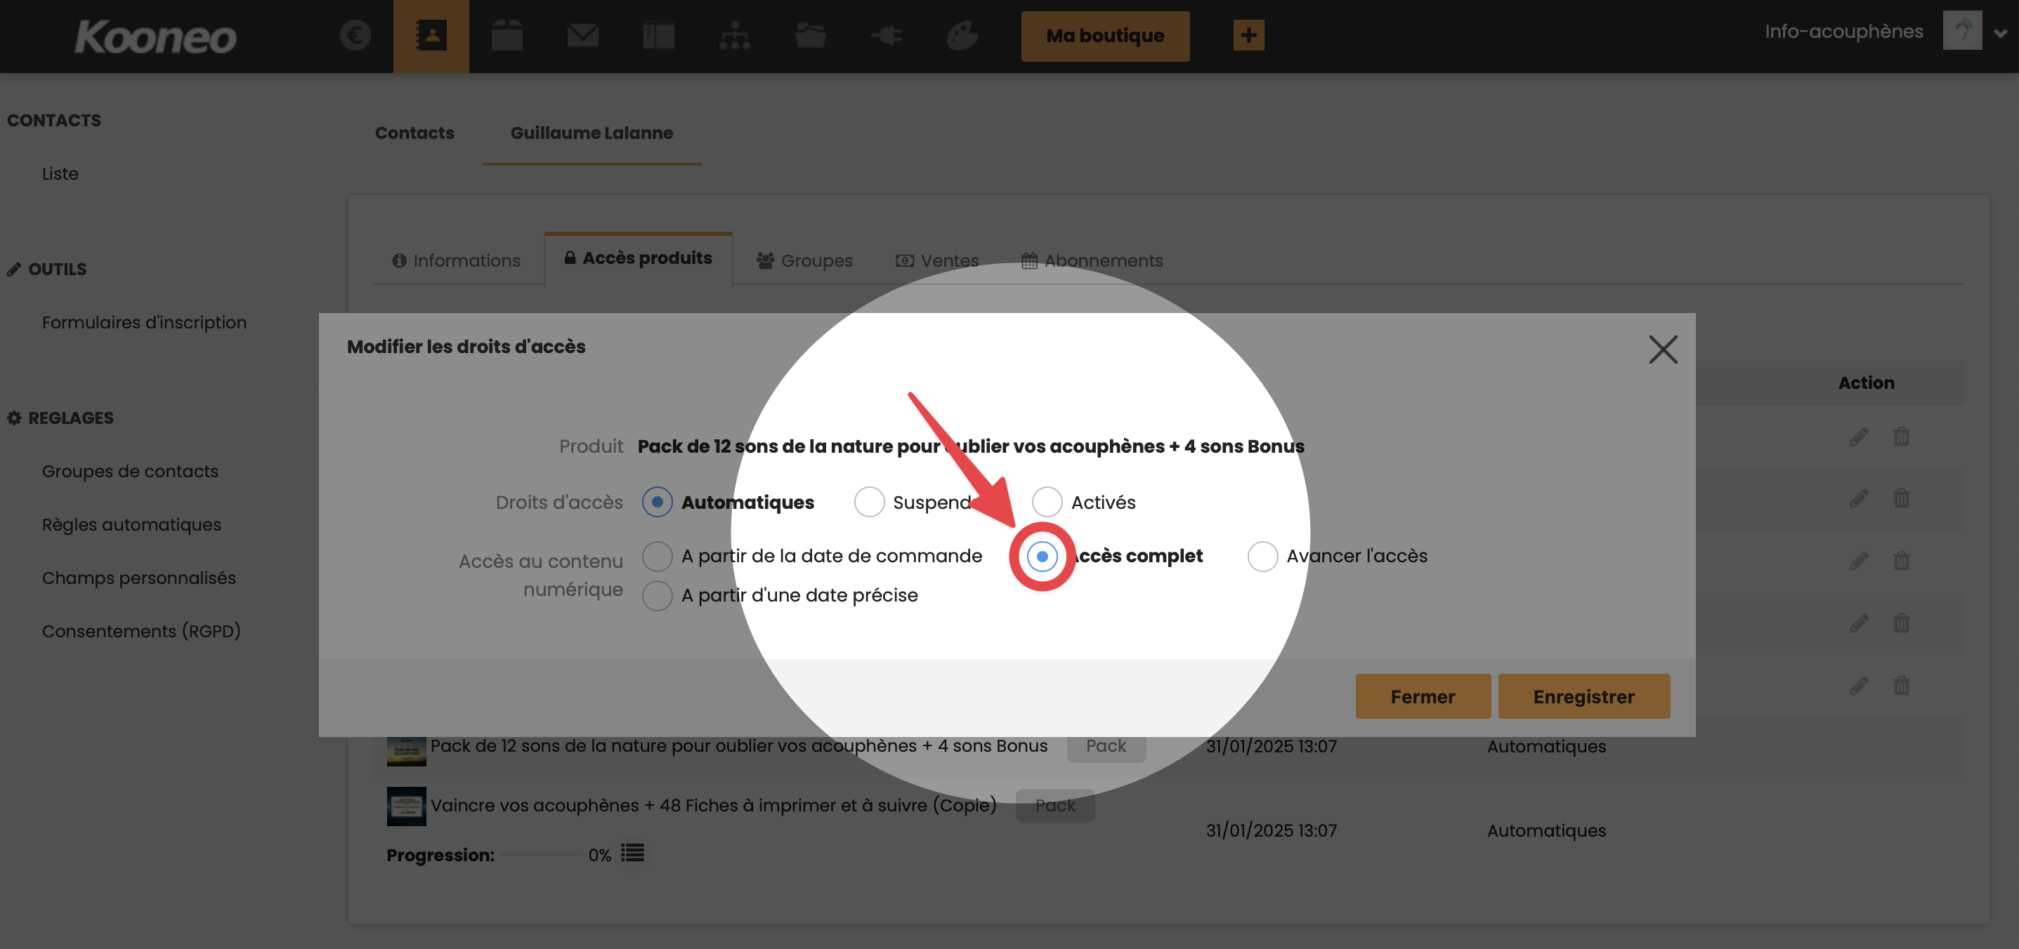The image size is (2019, 949).
Task: Switch to the Accès produits tab
Action: pyautogui.click(x=638, y=258)
